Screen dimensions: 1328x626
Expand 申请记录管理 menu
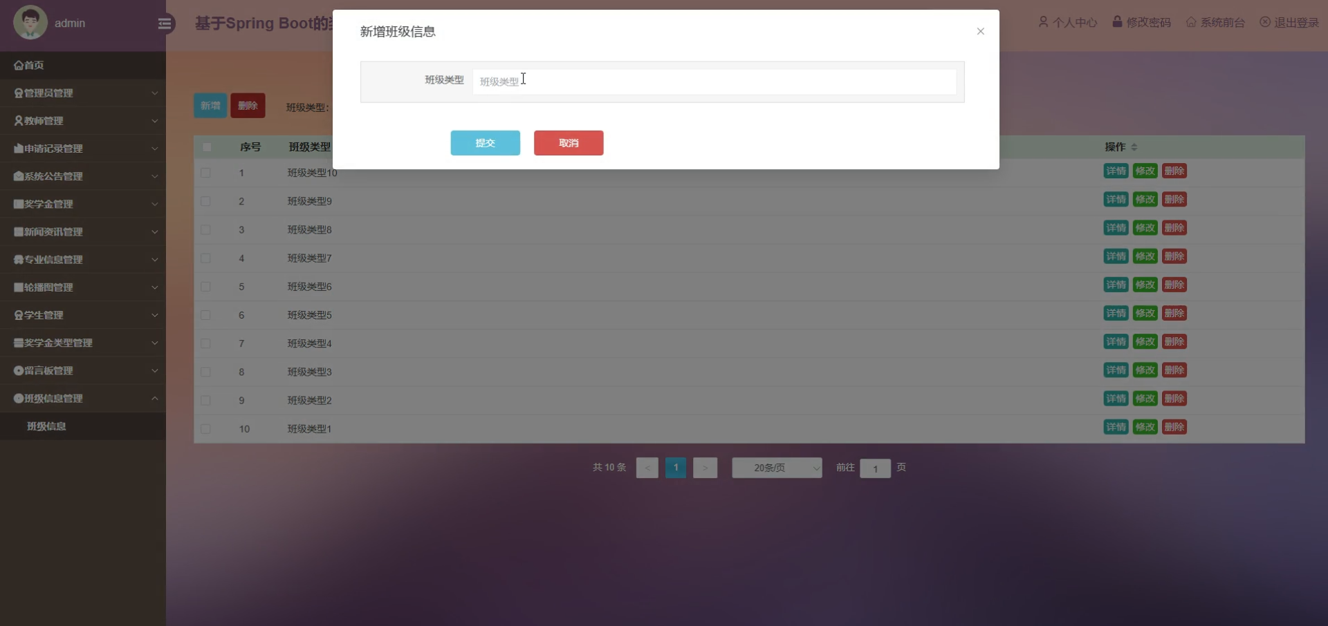point(83,149)
